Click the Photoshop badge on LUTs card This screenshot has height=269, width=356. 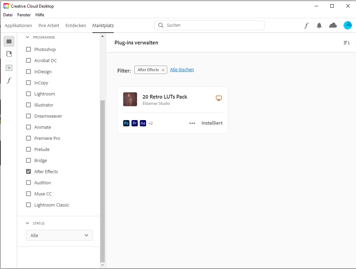pos(126,123)
